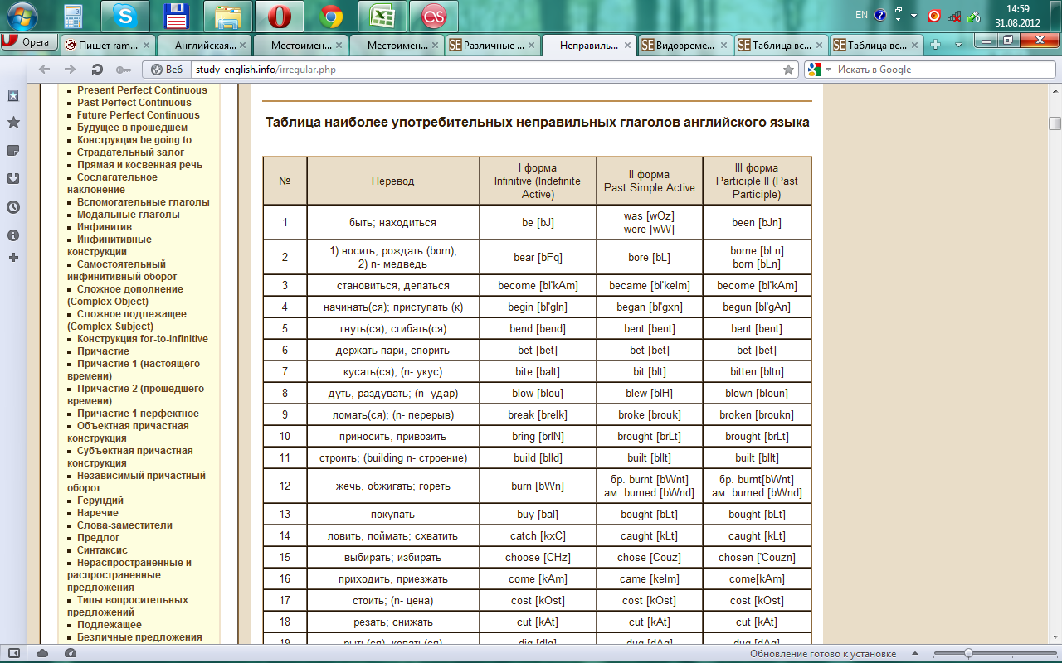
Task: Click status text Обновление готово к установке
Action: [823, 654]
